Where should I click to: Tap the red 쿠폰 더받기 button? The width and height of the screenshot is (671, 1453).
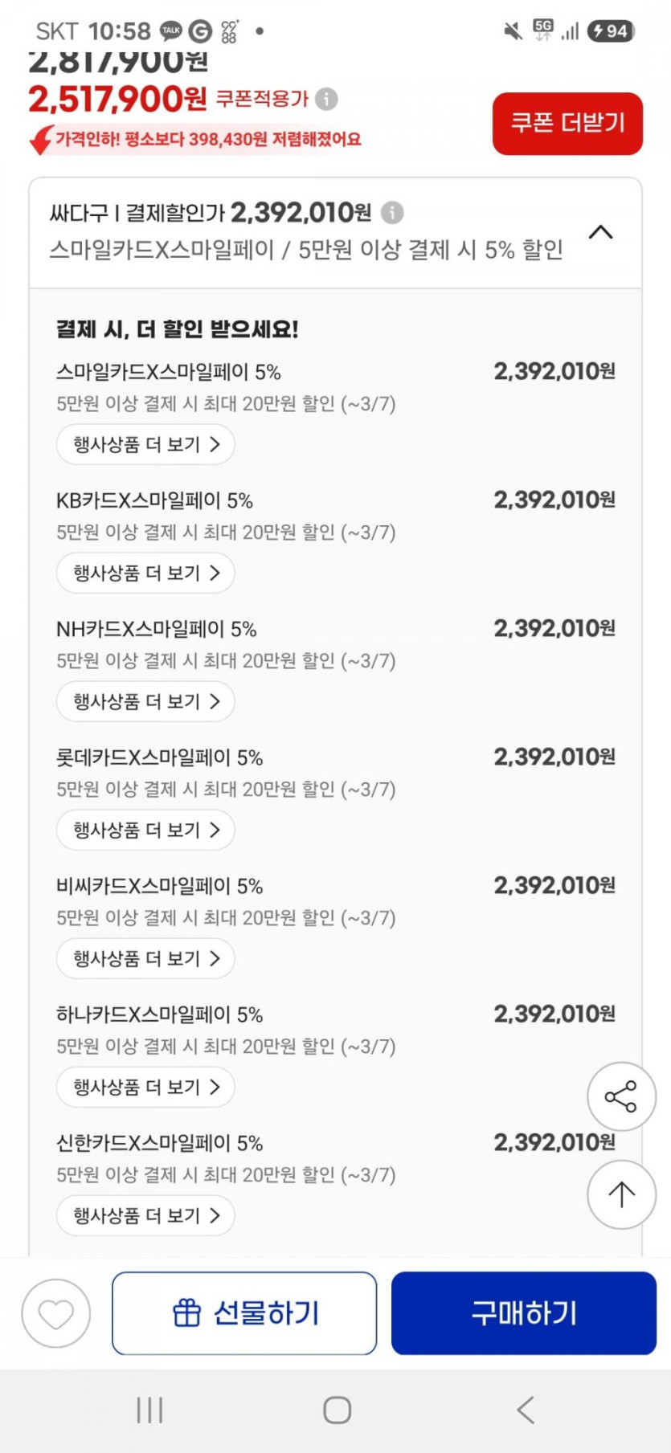coord(567,123)
